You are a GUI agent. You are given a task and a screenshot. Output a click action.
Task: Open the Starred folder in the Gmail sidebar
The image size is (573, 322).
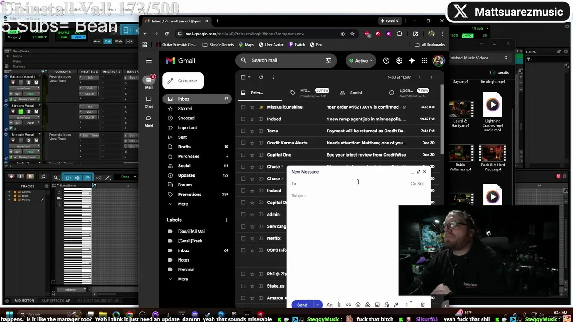click(x=185, y=109)
